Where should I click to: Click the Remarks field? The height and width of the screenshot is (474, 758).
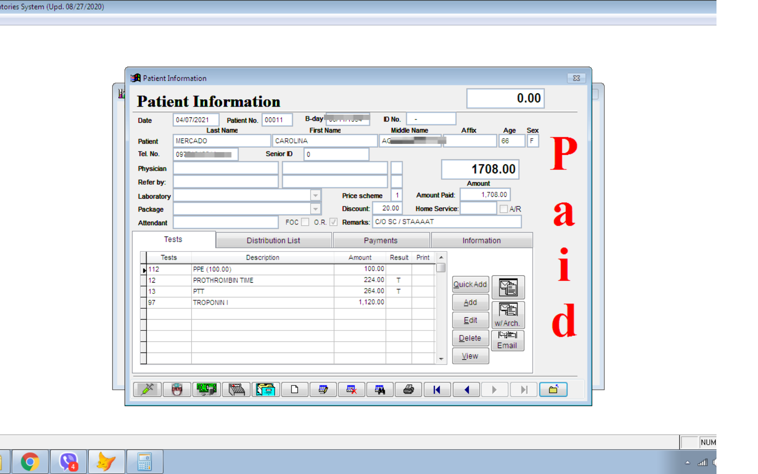[x=447, y=222]
